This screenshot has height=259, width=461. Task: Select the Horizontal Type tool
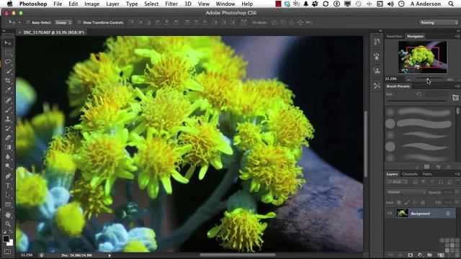8,186
